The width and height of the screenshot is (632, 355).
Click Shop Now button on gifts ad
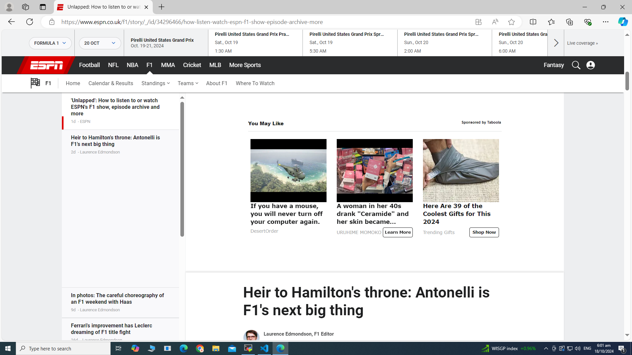click(484, 232)
